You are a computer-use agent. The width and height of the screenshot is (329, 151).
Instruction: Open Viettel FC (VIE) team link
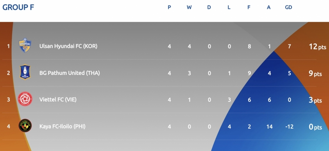[58, 99]
